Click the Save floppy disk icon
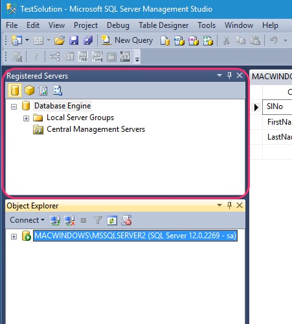The image size is (292, 324). [x=74, y=40]
